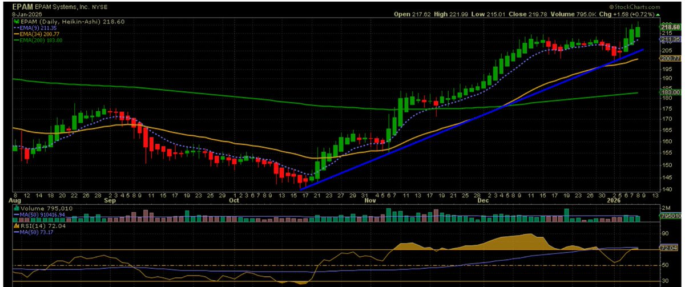
Task: Click the 175 price axis label
Action: click(666, 108)
